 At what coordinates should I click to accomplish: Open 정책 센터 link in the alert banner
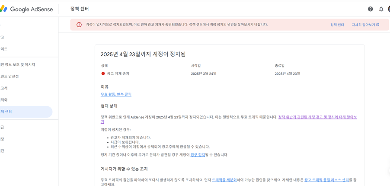point(337,25)
